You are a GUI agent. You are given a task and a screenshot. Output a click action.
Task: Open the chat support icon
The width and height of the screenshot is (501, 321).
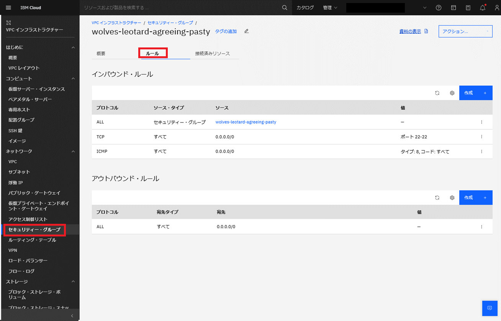490,308
